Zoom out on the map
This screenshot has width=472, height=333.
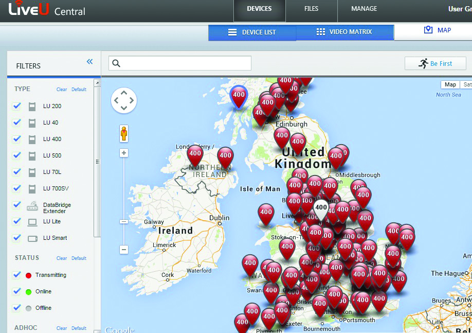[124, 250]
